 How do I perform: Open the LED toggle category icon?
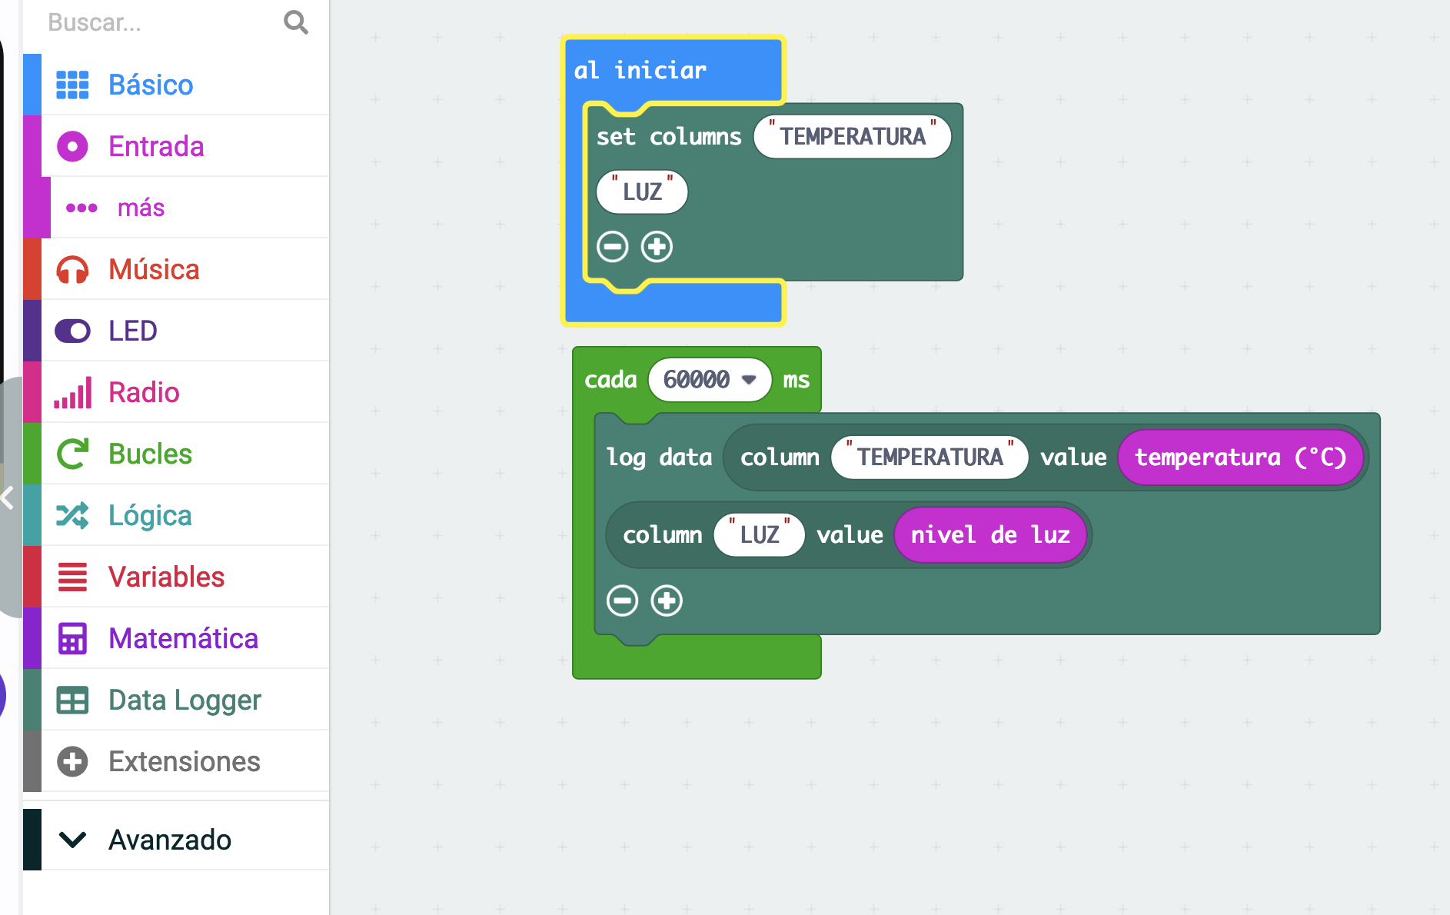pos(72,331)
